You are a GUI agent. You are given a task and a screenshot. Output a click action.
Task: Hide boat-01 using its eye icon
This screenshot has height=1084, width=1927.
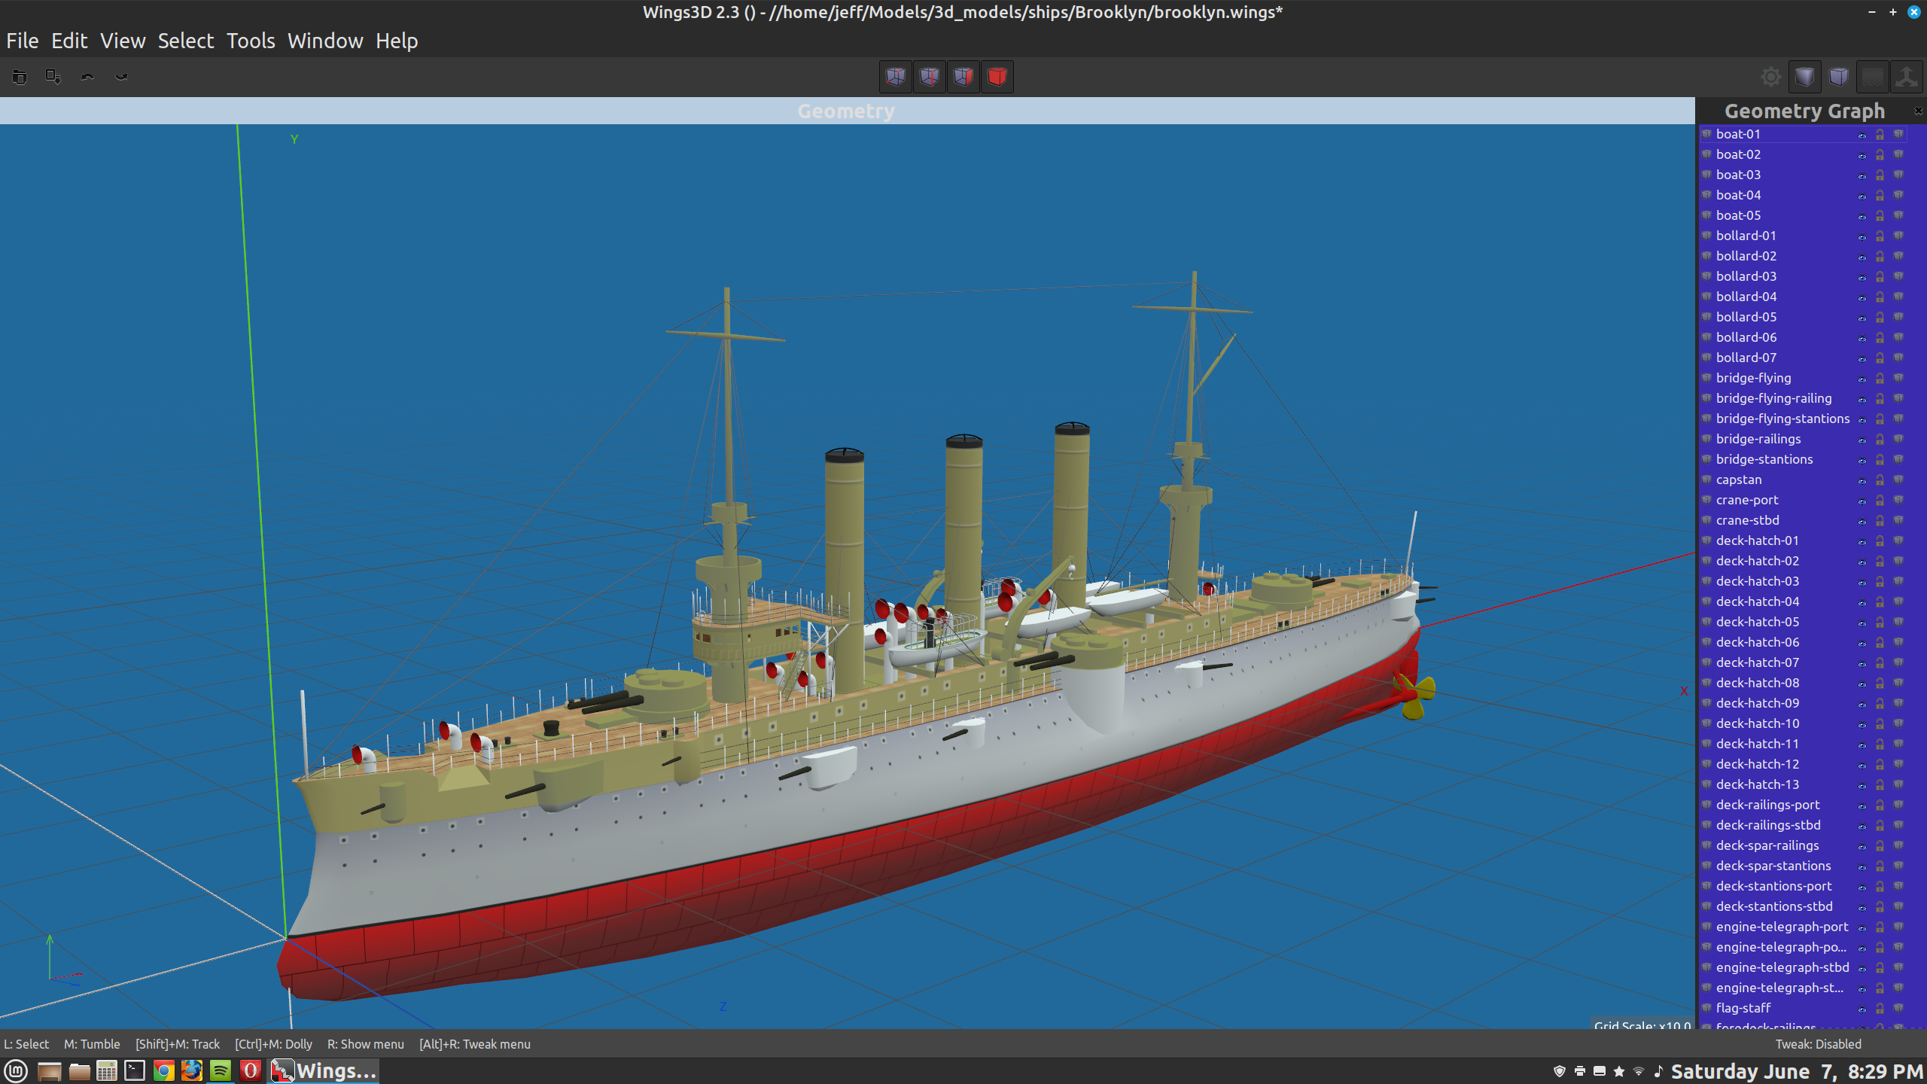(x=1862, y=135)
